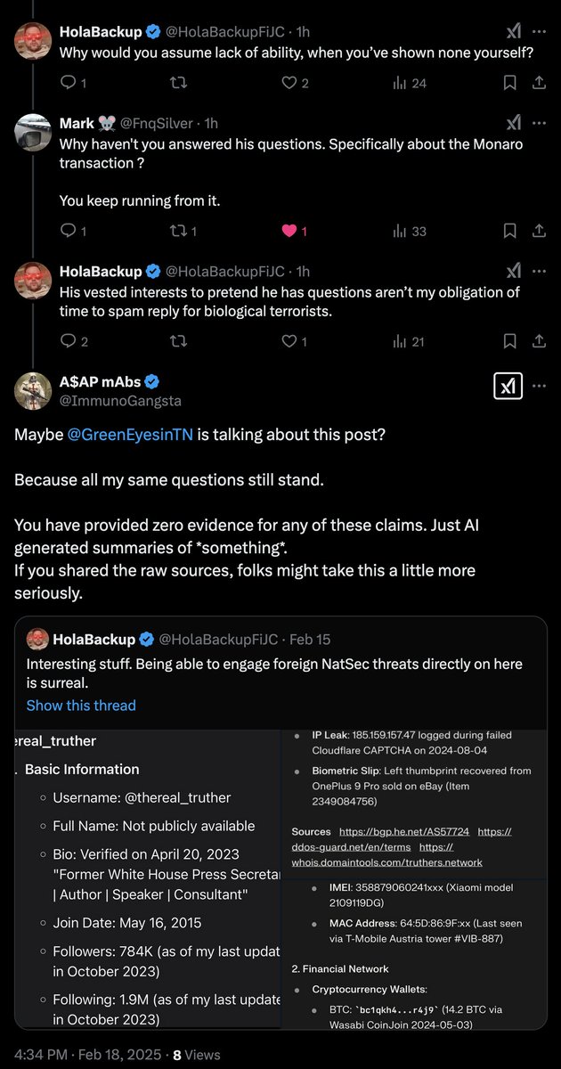Reply to HolaBackup's 'vested interests' tweet
The image size is (561, 1069).
coord(69,341)
